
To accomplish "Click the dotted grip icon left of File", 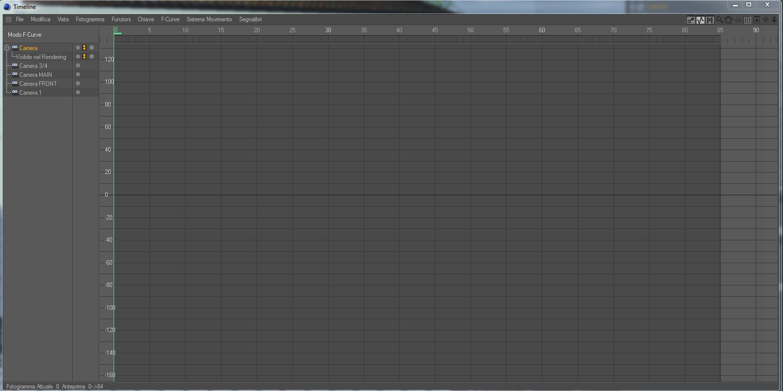I will (8, 19).
